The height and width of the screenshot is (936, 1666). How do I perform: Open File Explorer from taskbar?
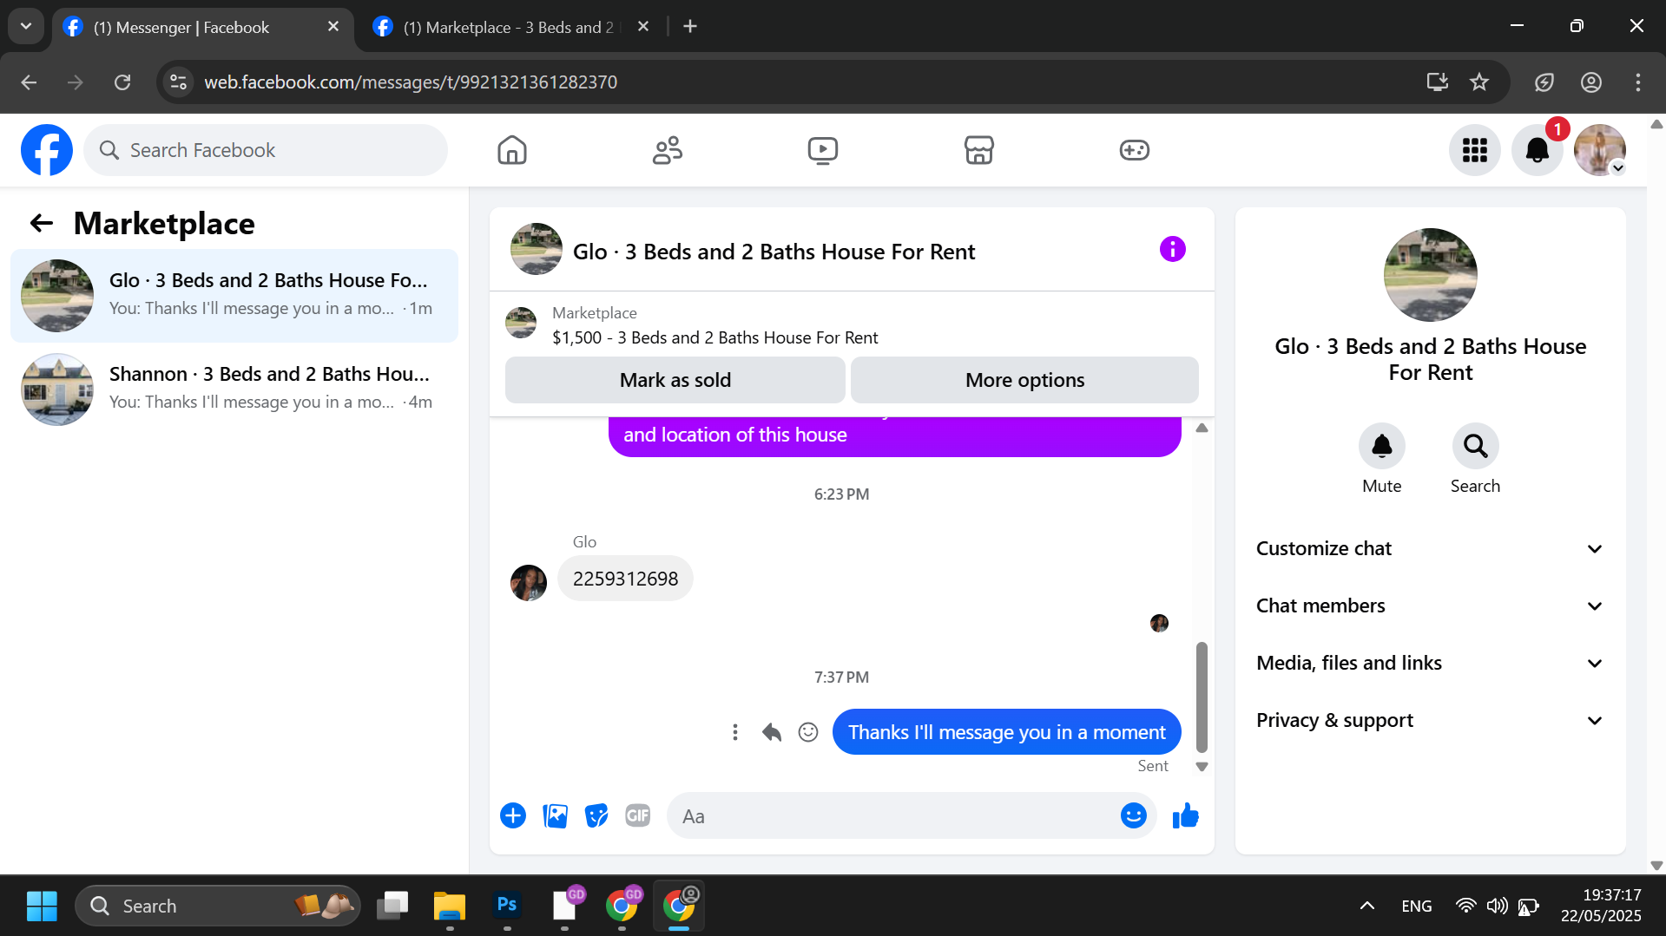[x=450, y=906]
